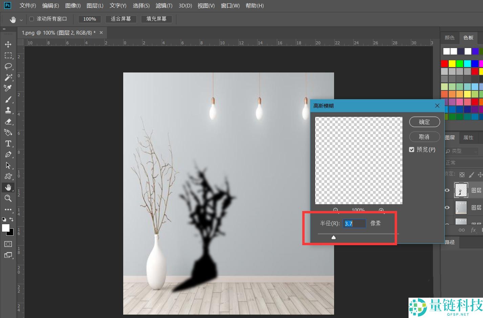Screen dimensions: 483x318
Task: Hide the top layer via its eye icon
Action: coord(447,190)
